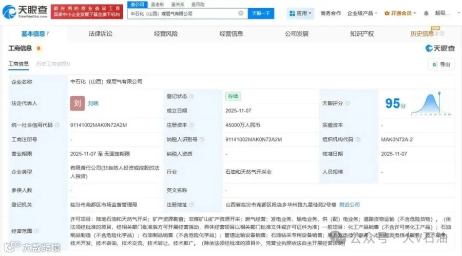Click the 天眼一下 search button
Viewport: 462px width, 256px height.
[261, 13]
